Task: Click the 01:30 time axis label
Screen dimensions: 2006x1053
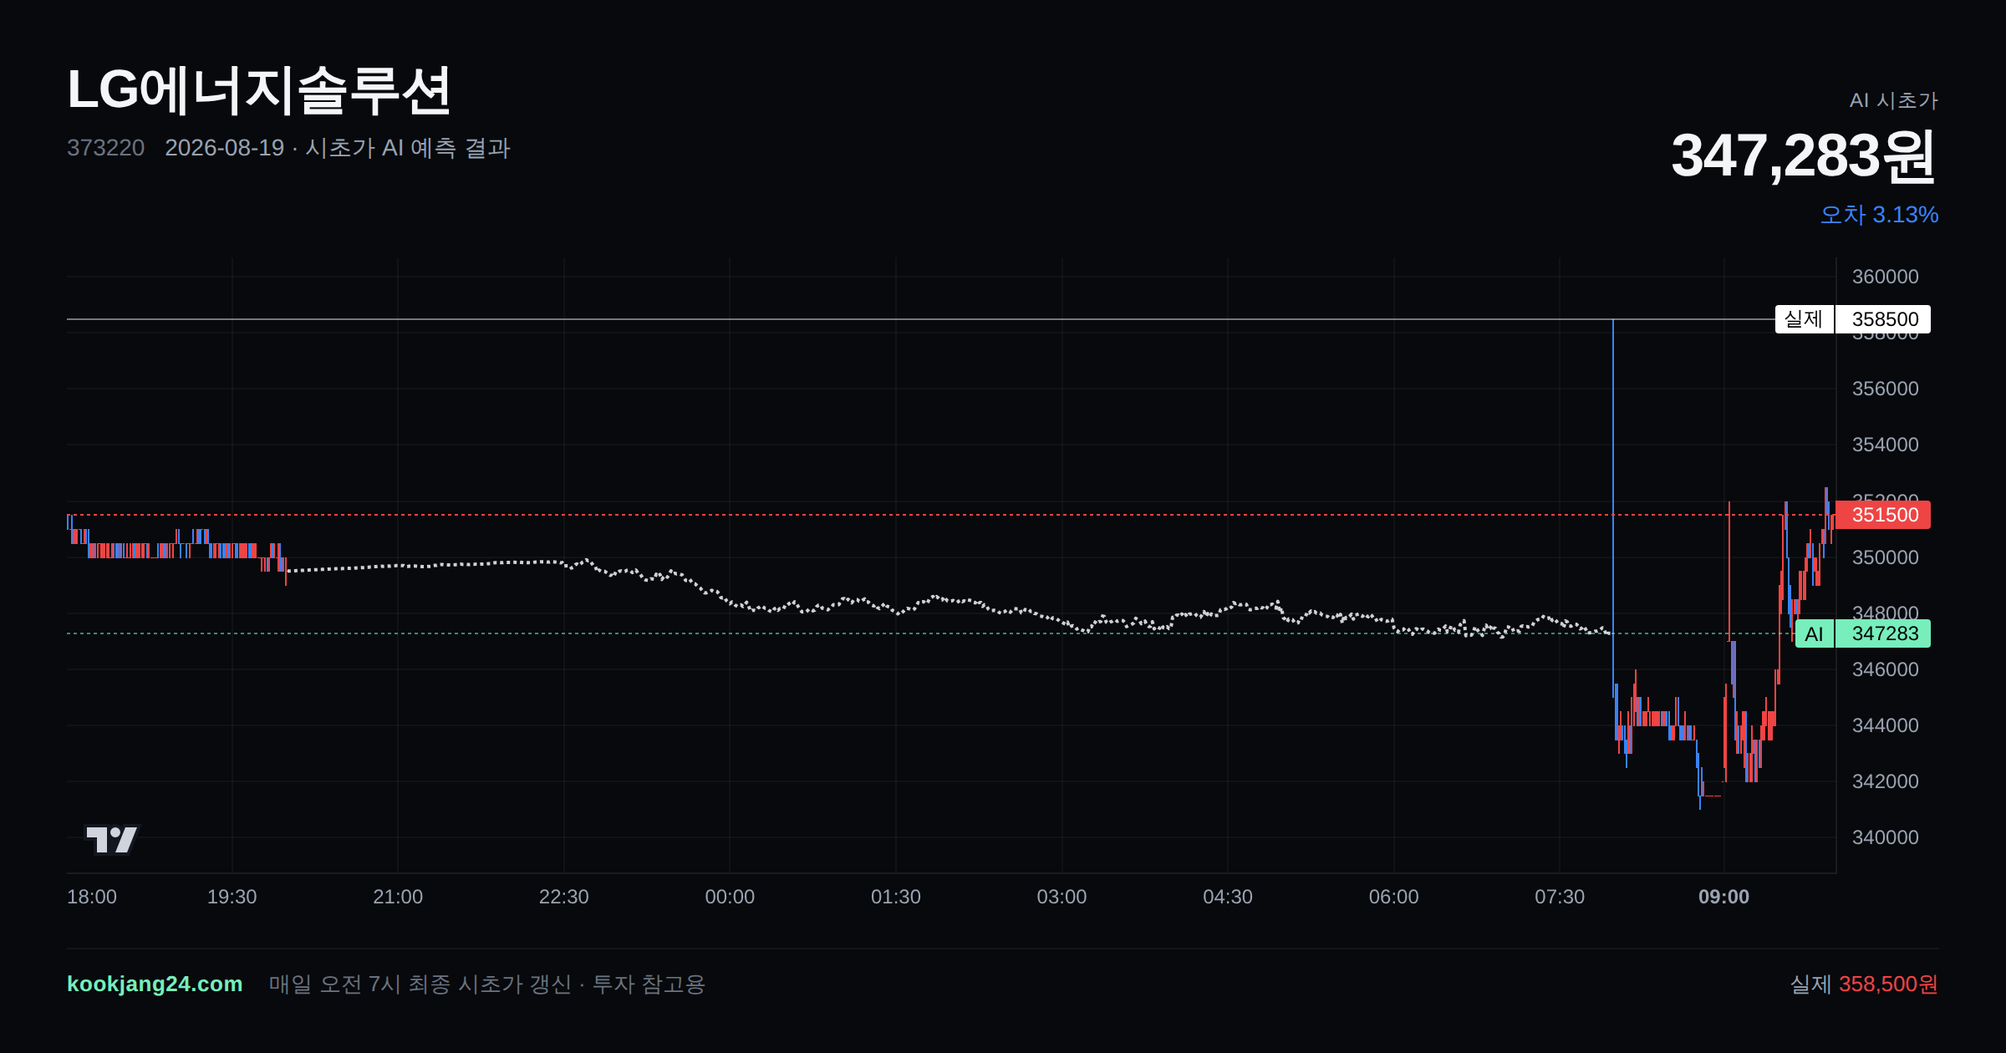Action: (x=896, y=897)
